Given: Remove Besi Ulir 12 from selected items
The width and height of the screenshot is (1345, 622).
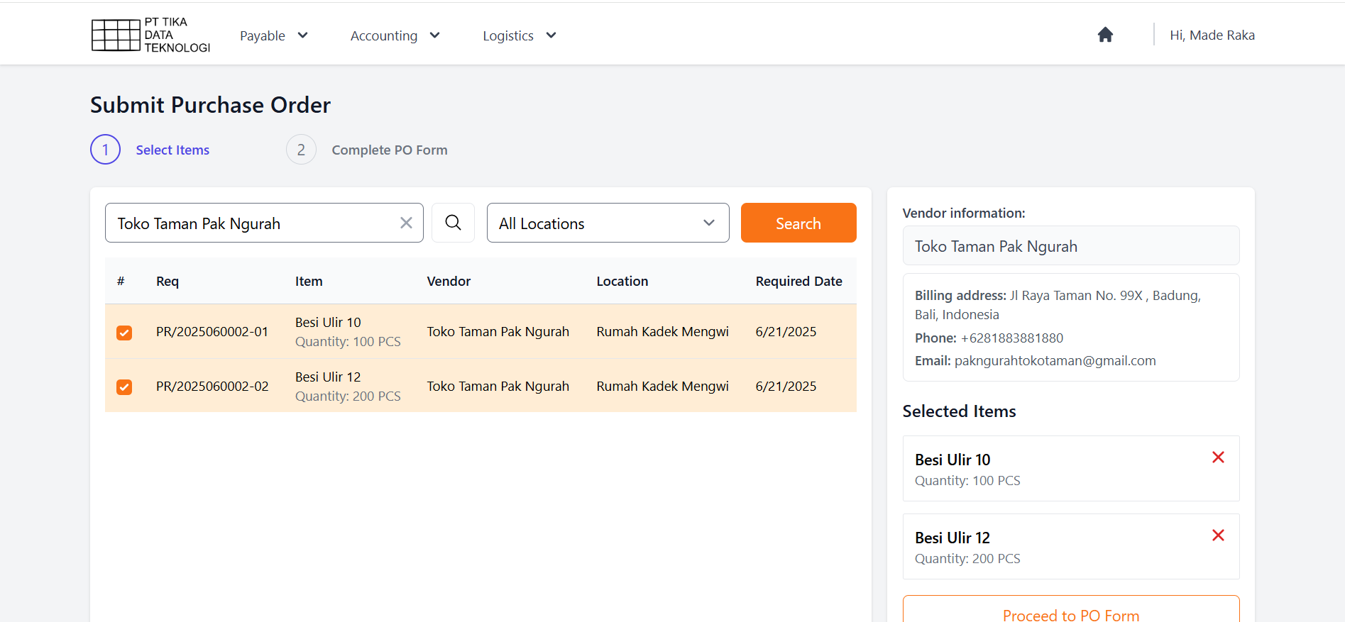Looking at the screenshot, I should (1218, 535).
